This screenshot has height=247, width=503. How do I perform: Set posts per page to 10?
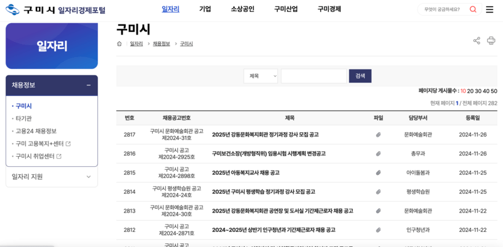pos(463,91)
